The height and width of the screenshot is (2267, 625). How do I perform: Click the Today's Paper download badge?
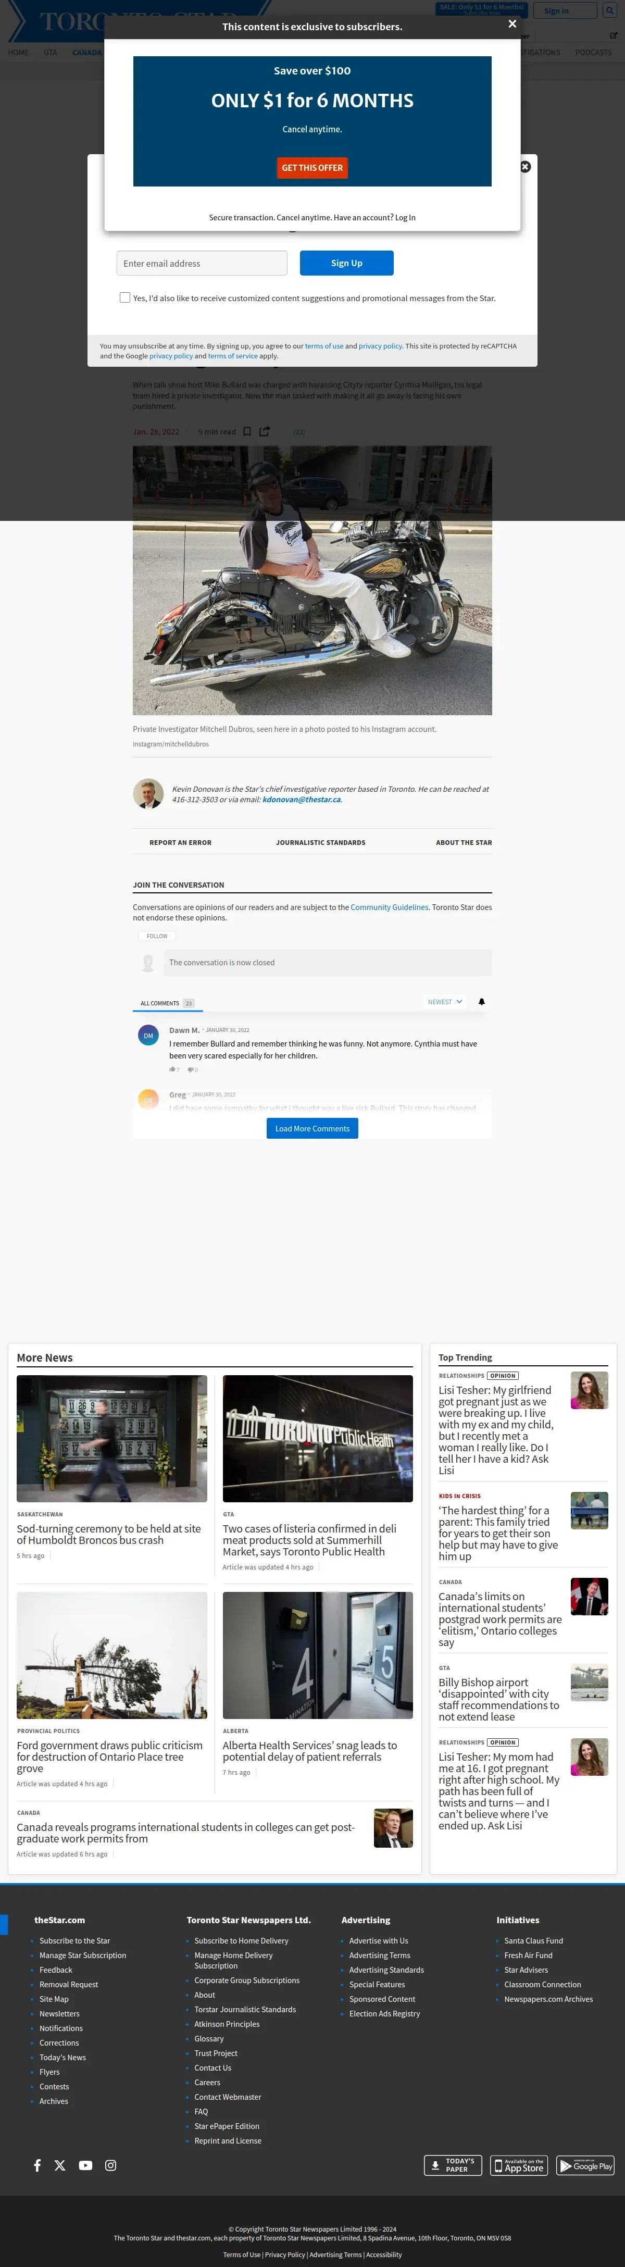pos(453,2165)
